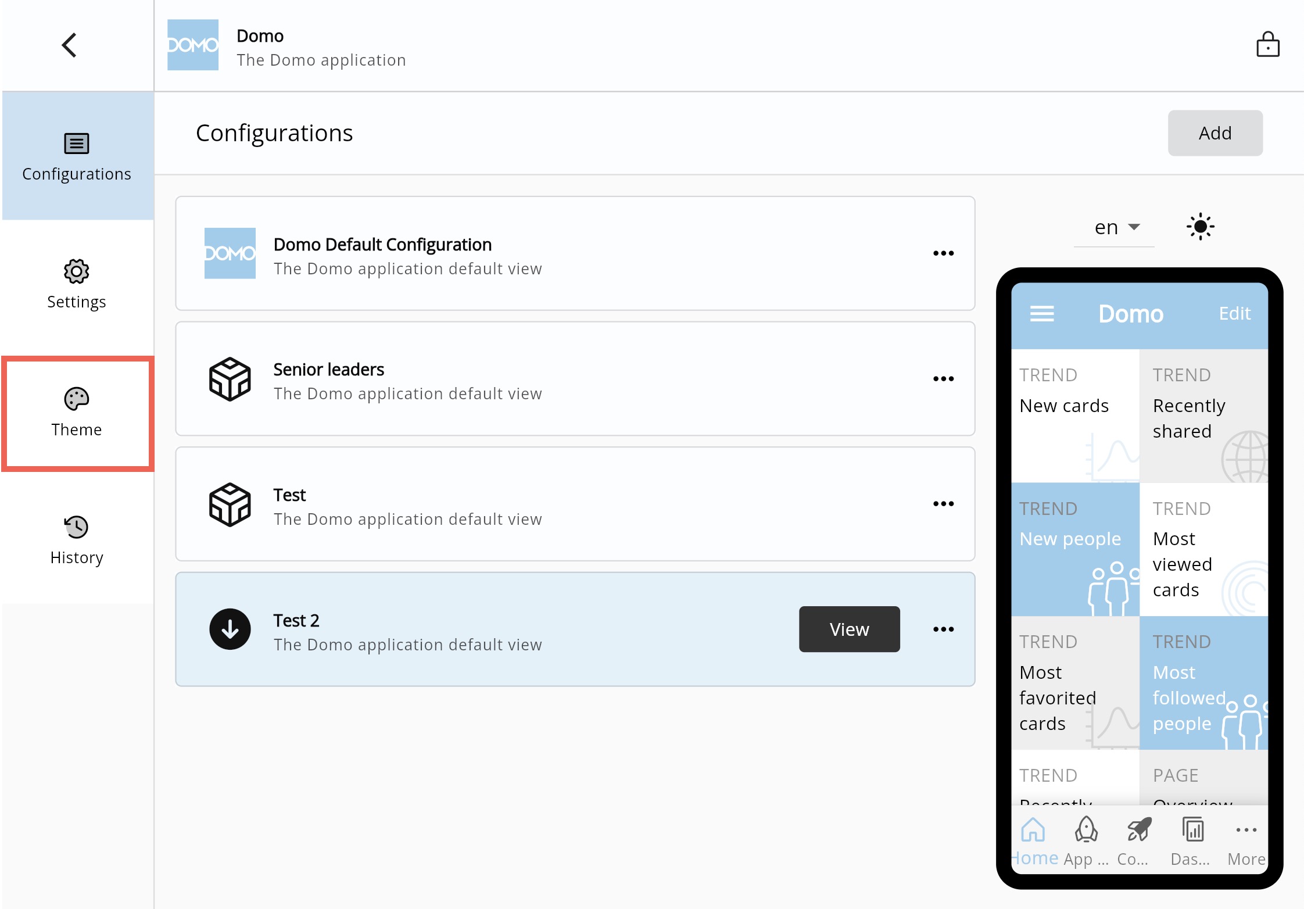Click the Configurations page heading

coord(274,133)
